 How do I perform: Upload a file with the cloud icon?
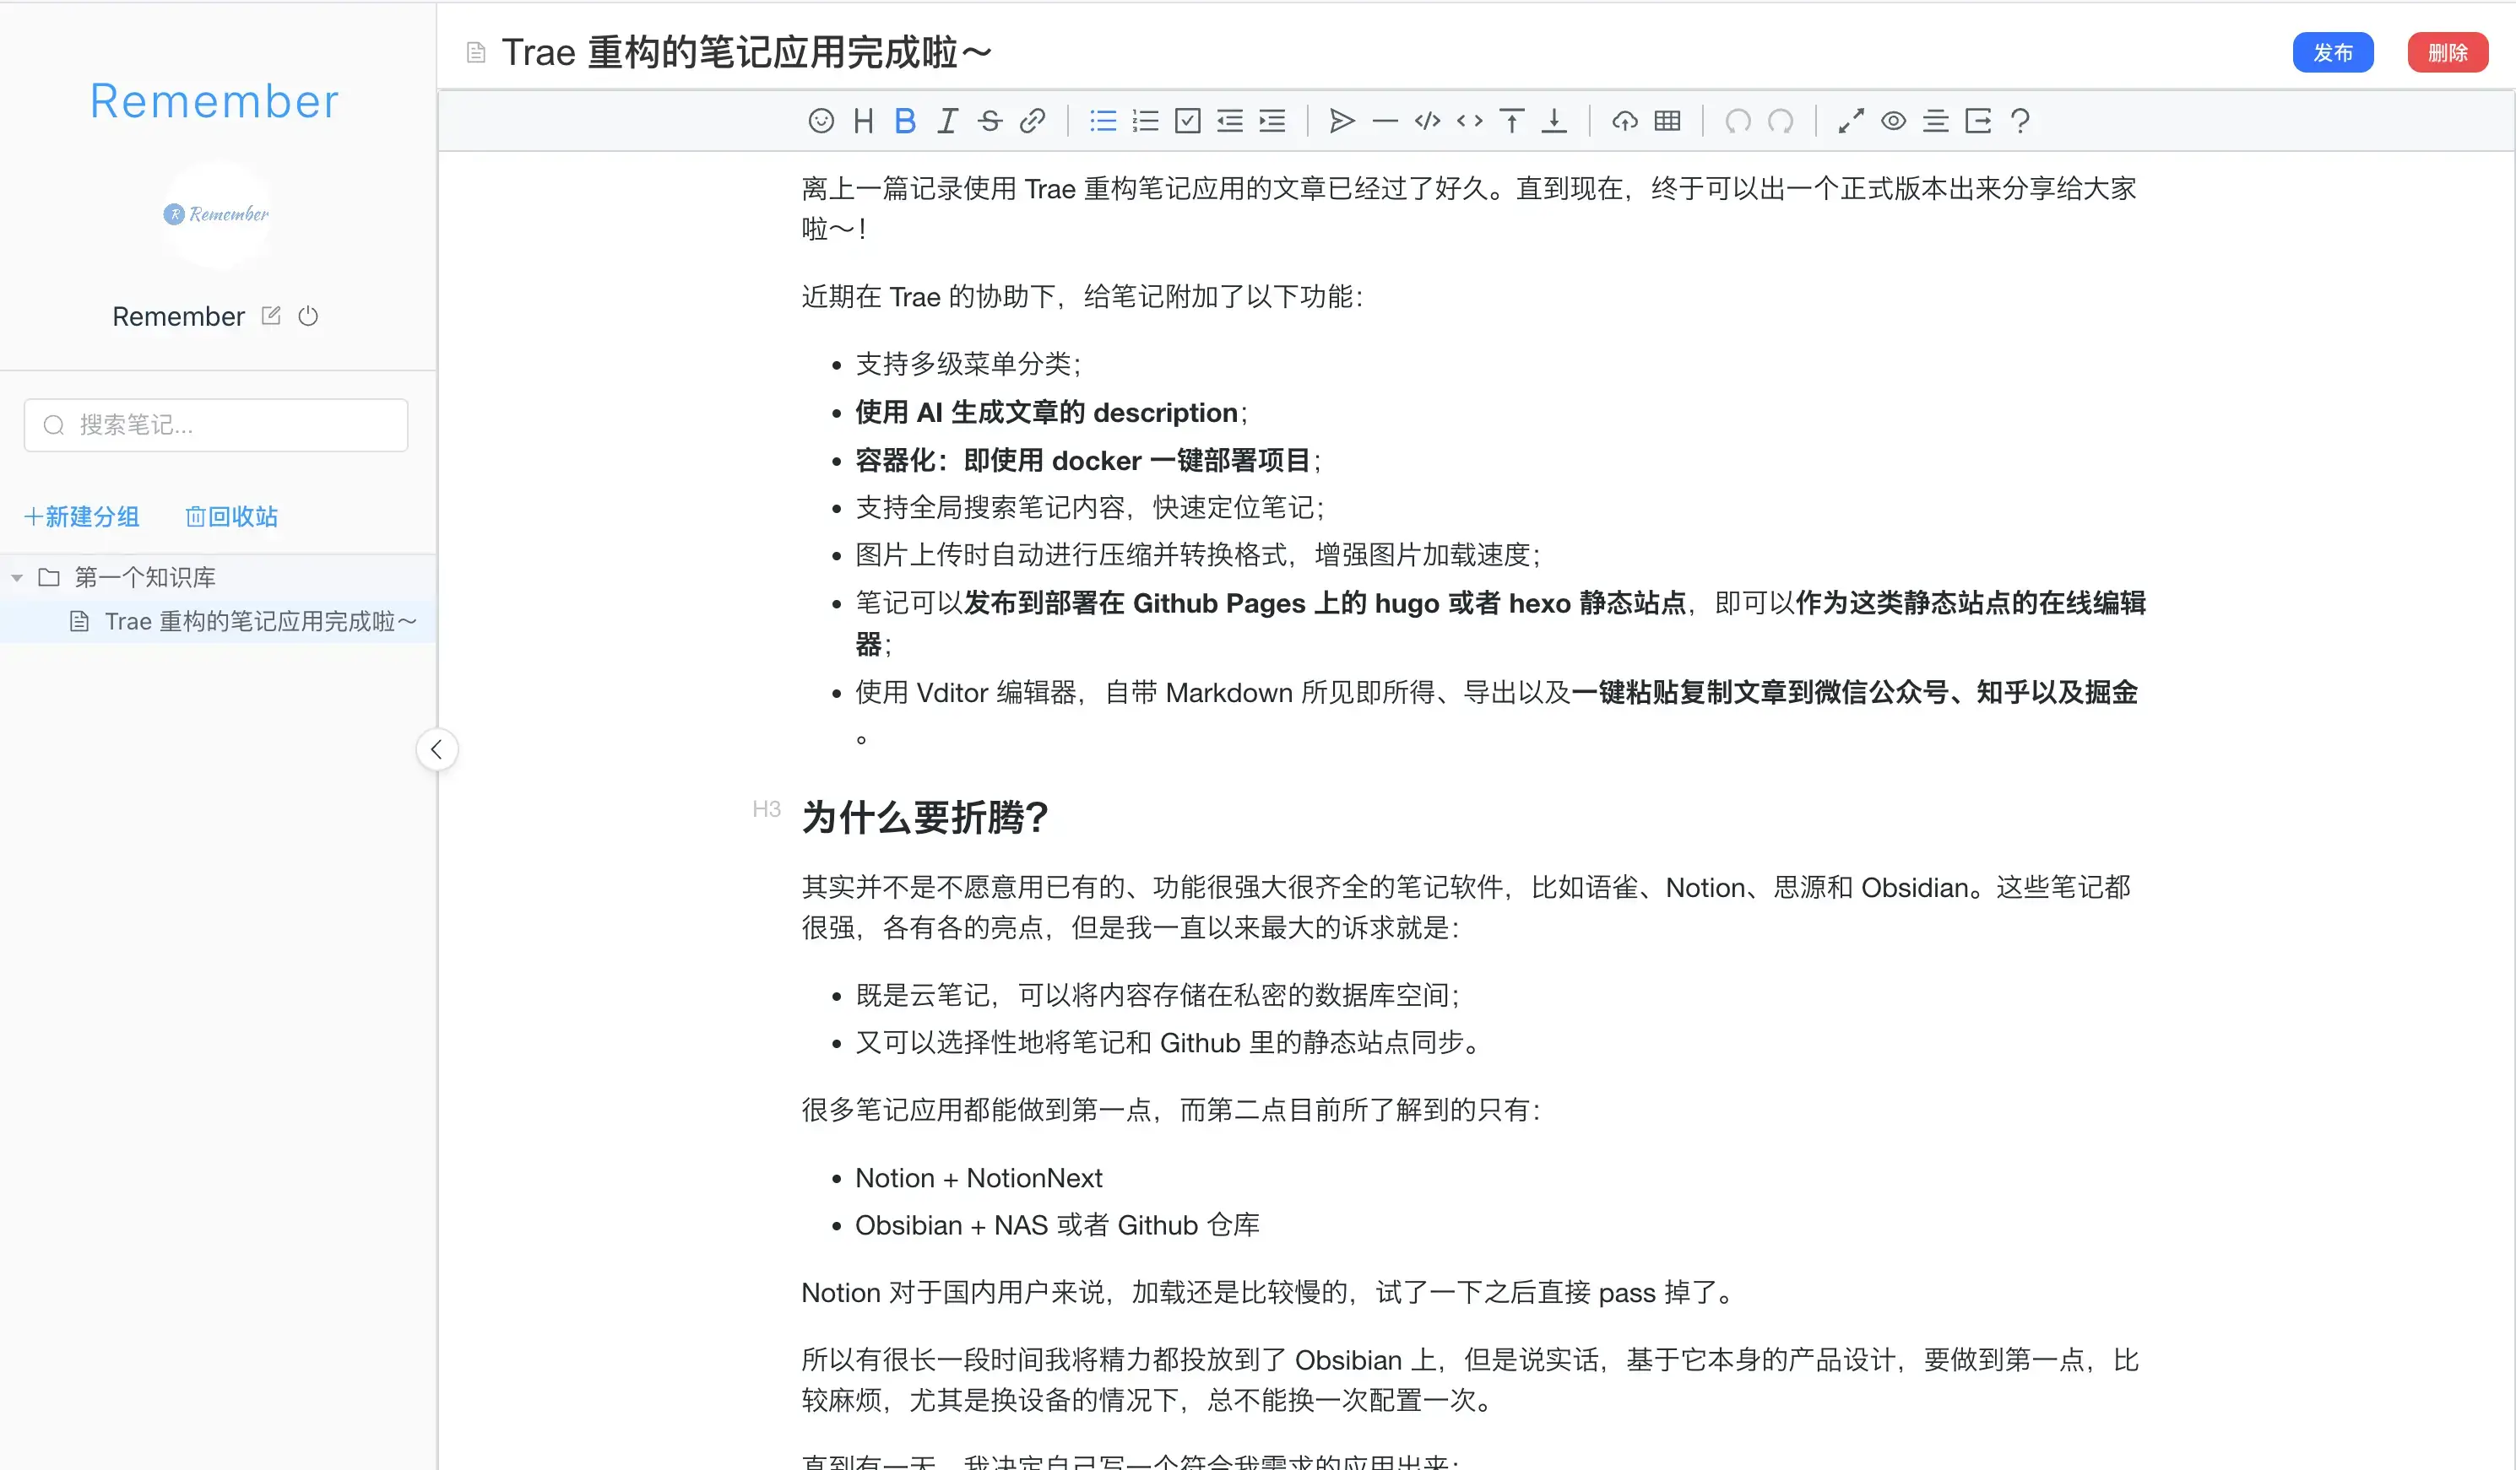click(x=1624, y=121)
